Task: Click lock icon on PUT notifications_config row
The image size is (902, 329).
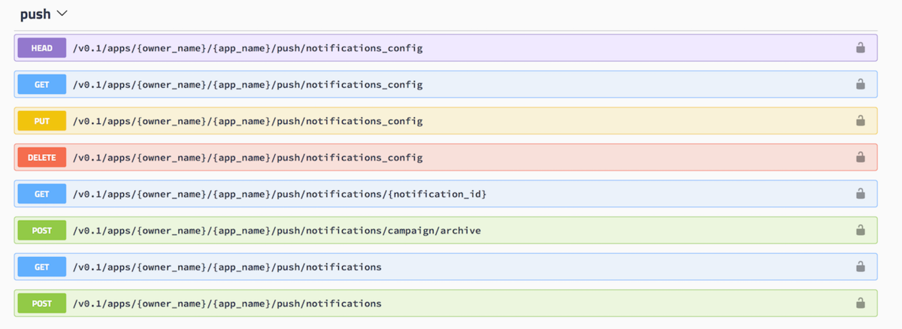Action: point(860,121)
